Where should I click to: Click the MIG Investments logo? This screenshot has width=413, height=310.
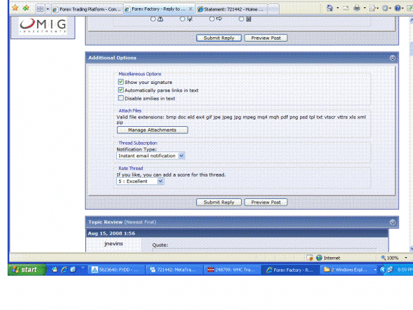43,26
